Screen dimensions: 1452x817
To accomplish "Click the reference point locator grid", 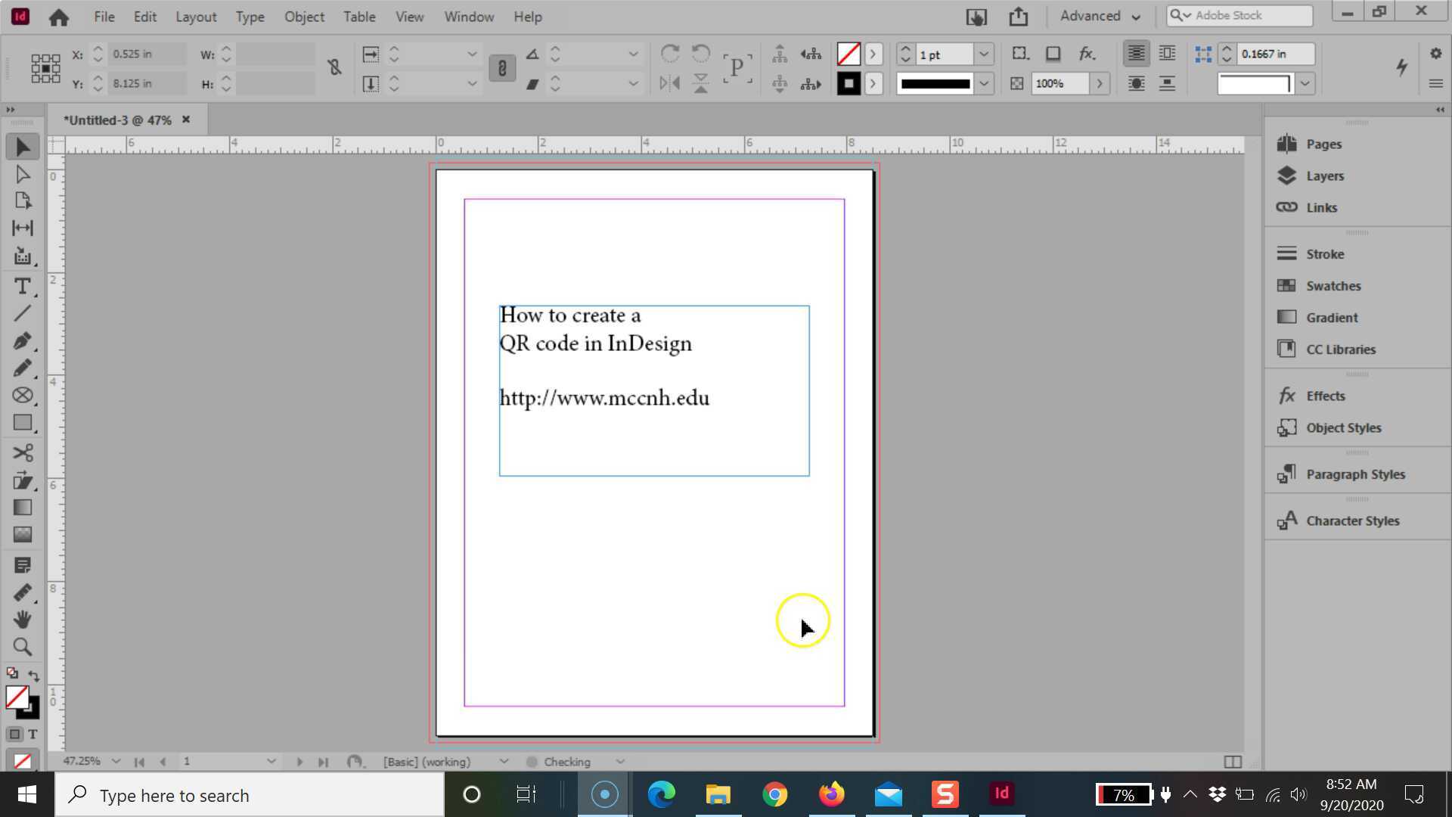I will (x=45, y=68).
